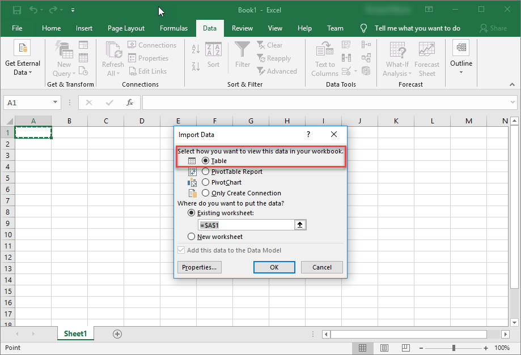
Task: Select Only Create Connection option
Action: coord(206,193)
